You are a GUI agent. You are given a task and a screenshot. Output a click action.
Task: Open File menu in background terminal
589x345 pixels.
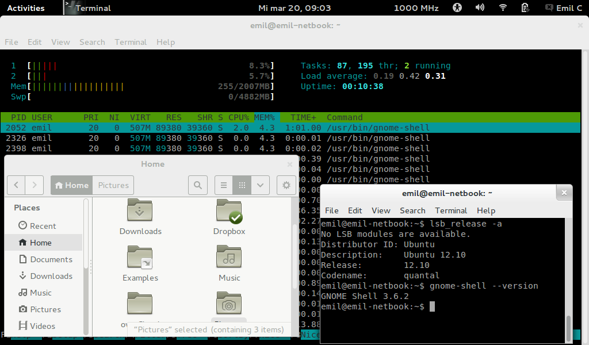pos(12,42)
